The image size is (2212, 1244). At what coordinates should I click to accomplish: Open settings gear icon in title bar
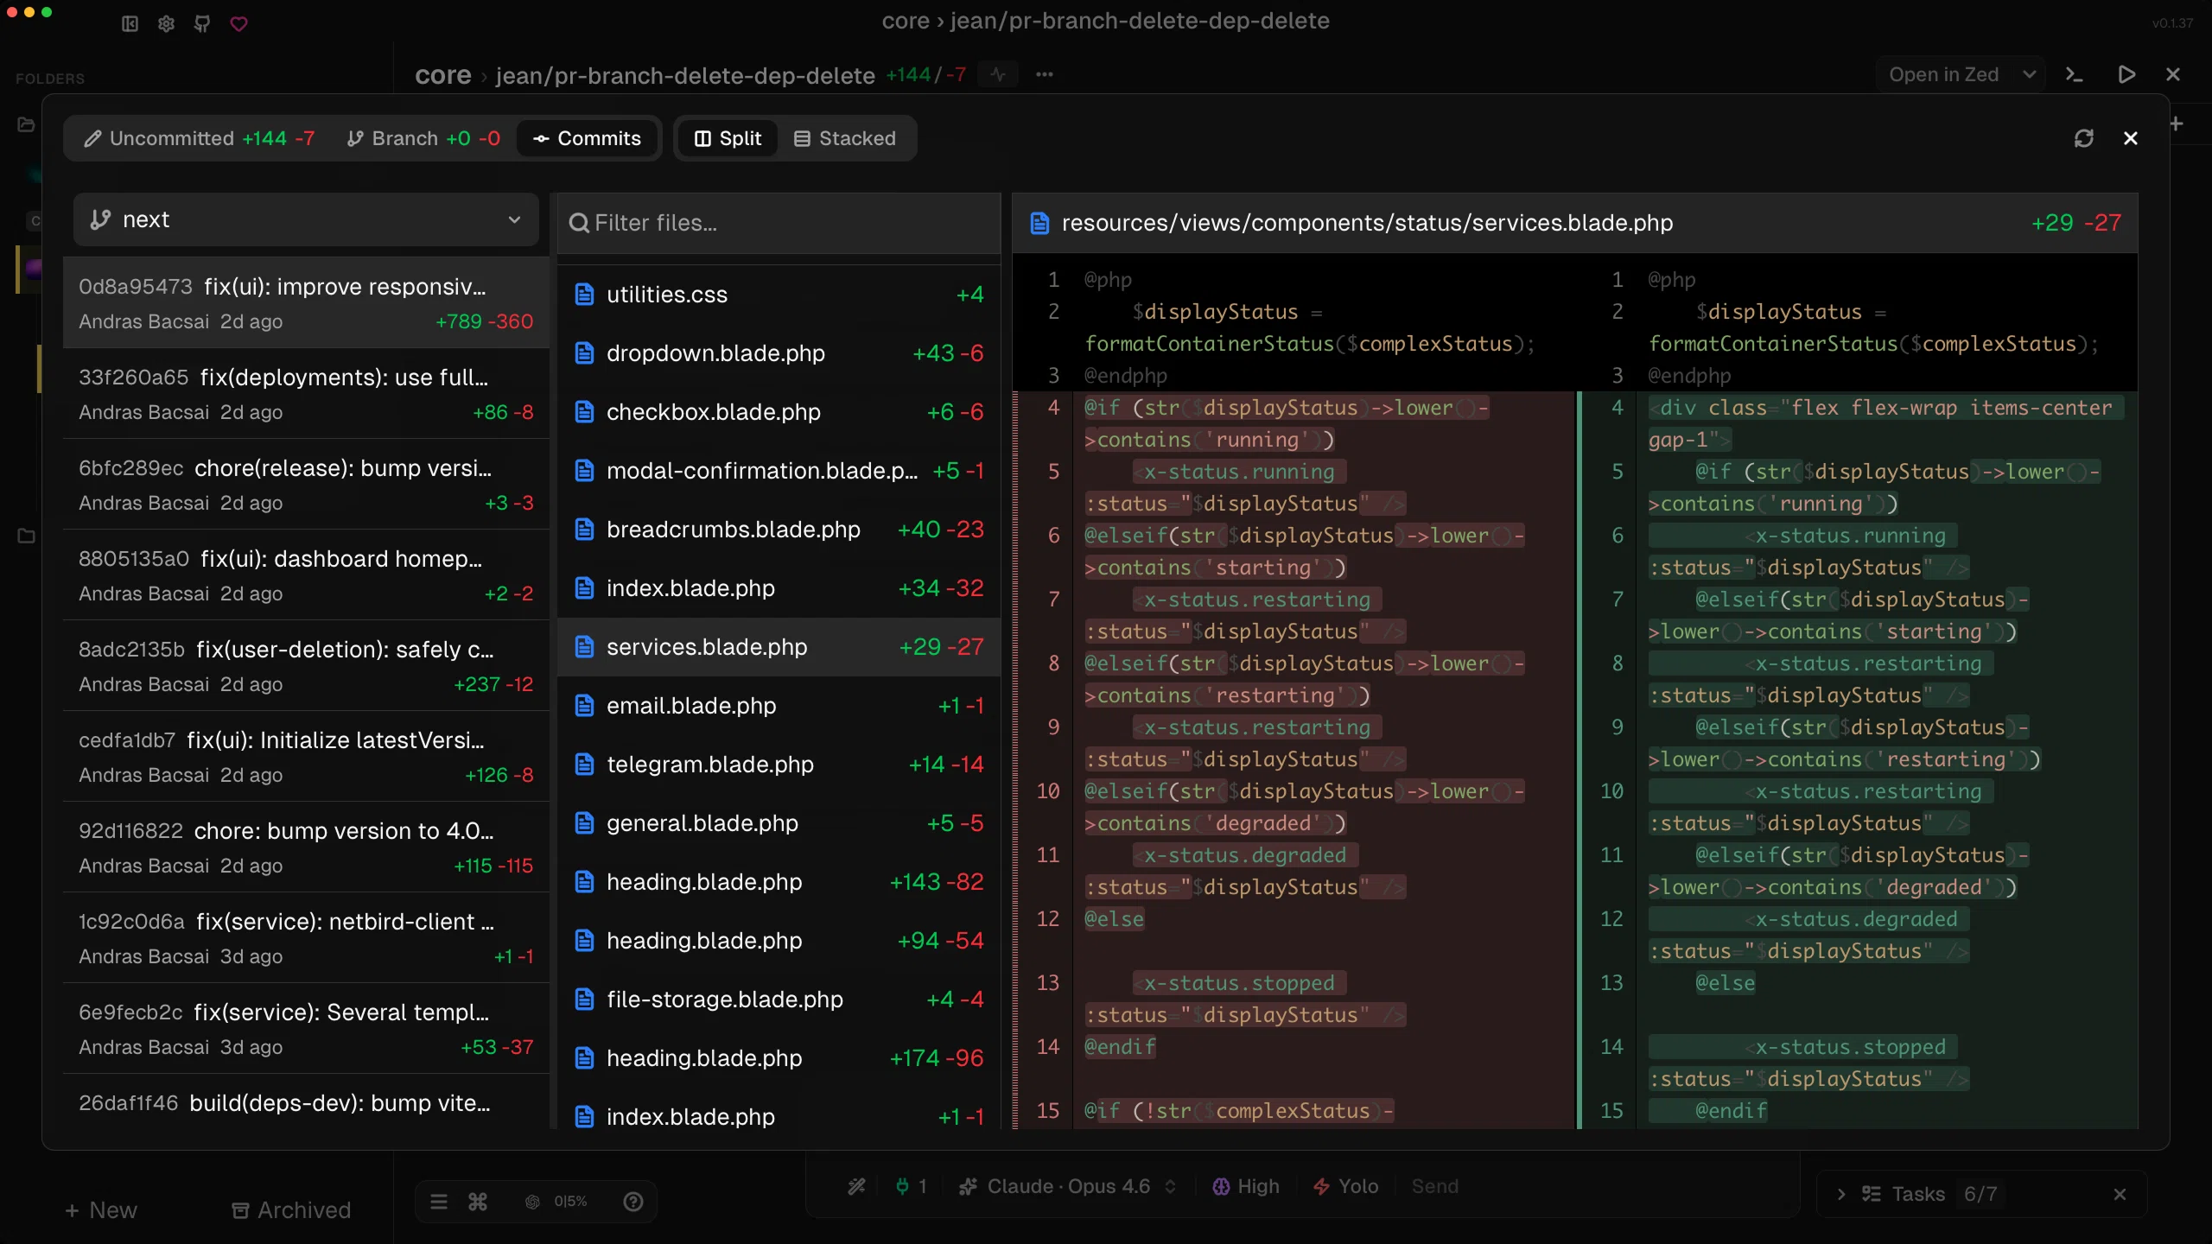point(166,23)
